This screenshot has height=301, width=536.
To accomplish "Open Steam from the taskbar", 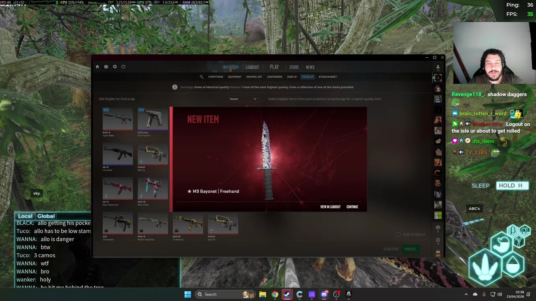I will [x=287, y=294].
